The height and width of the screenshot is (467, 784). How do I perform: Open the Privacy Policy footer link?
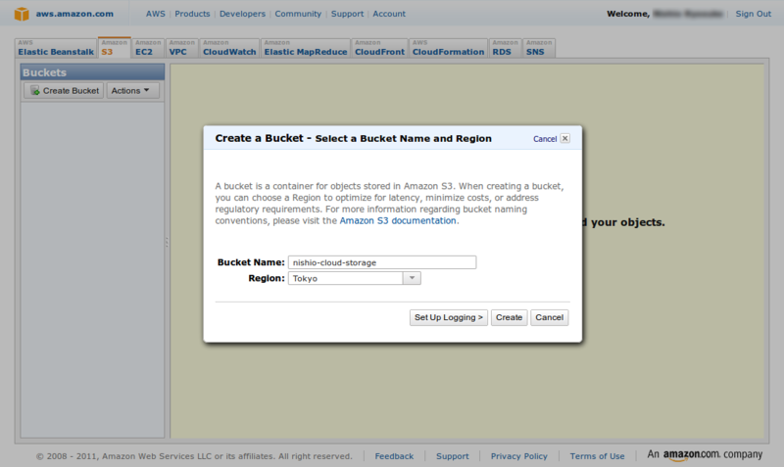[519, 456]
